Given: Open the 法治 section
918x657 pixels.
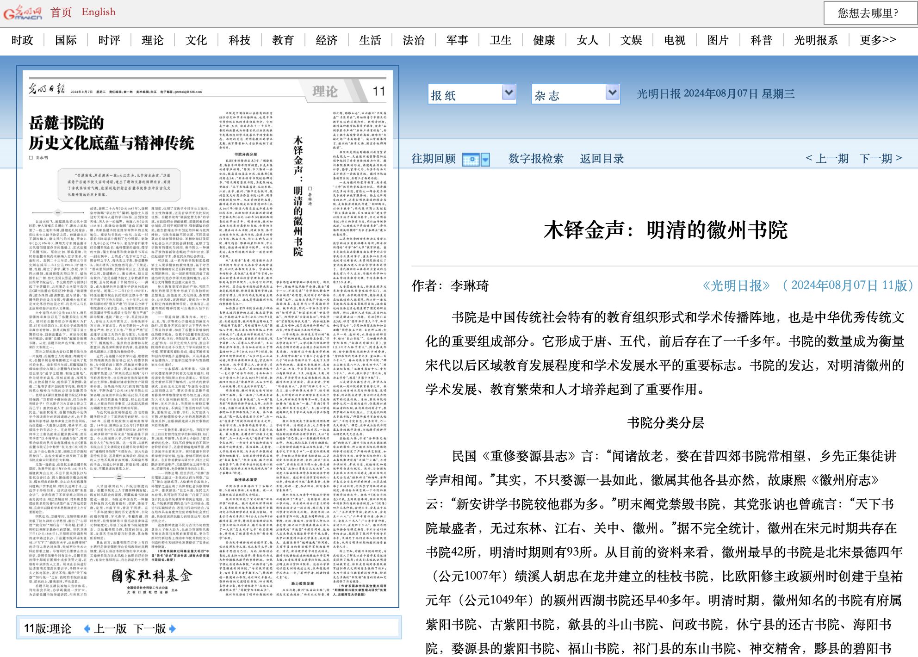Looking at the screenshot, I should 414,40.
